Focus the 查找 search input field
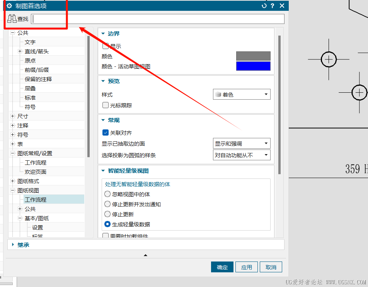Image resolution: width=368 pixels, height=287 pixels. [158, 19]
